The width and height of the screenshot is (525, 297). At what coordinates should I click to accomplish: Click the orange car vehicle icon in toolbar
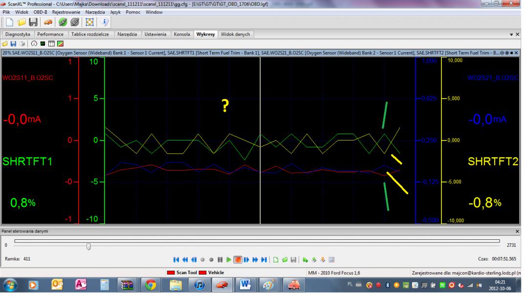click(47, 22)
